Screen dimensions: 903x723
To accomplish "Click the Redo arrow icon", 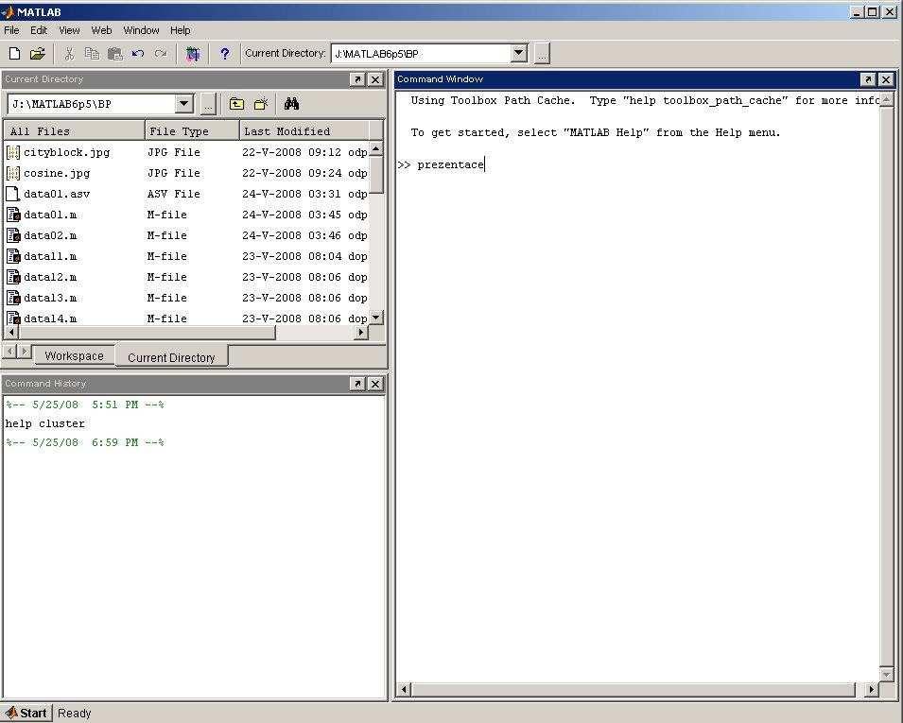I will tap(161, 54).
